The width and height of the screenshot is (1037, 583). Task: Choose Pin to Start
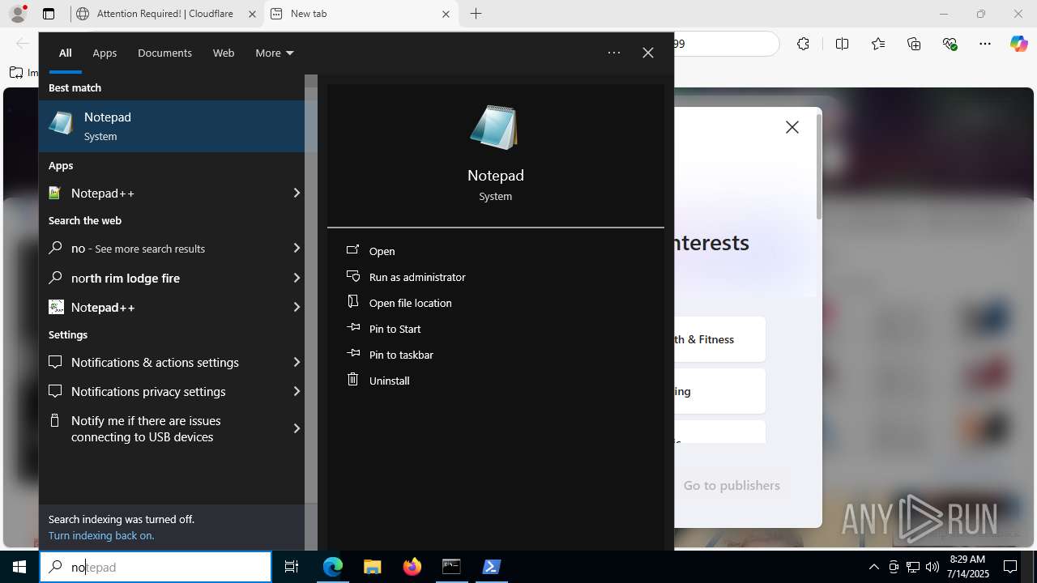click(395, 329)
